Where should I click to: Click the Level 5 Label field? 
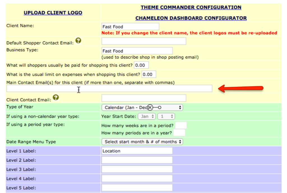pos(137,188)
